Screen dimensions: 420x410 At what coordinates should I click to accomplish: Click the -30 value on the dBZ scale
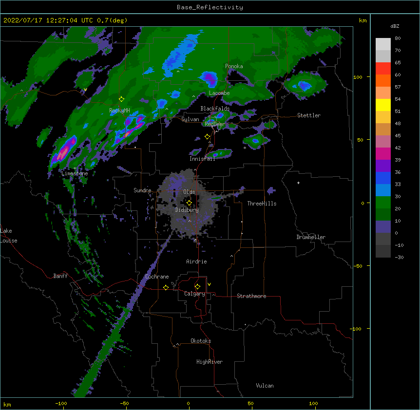tap(399, 258)
